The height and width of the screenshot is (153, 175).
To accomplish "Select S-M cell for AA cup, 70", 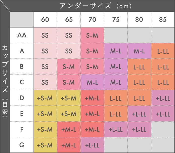I will (92, 35).
